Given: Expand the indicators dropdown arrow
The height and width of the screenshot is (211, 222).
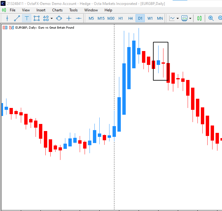Looking at the screenshot, I should (190, 18).
